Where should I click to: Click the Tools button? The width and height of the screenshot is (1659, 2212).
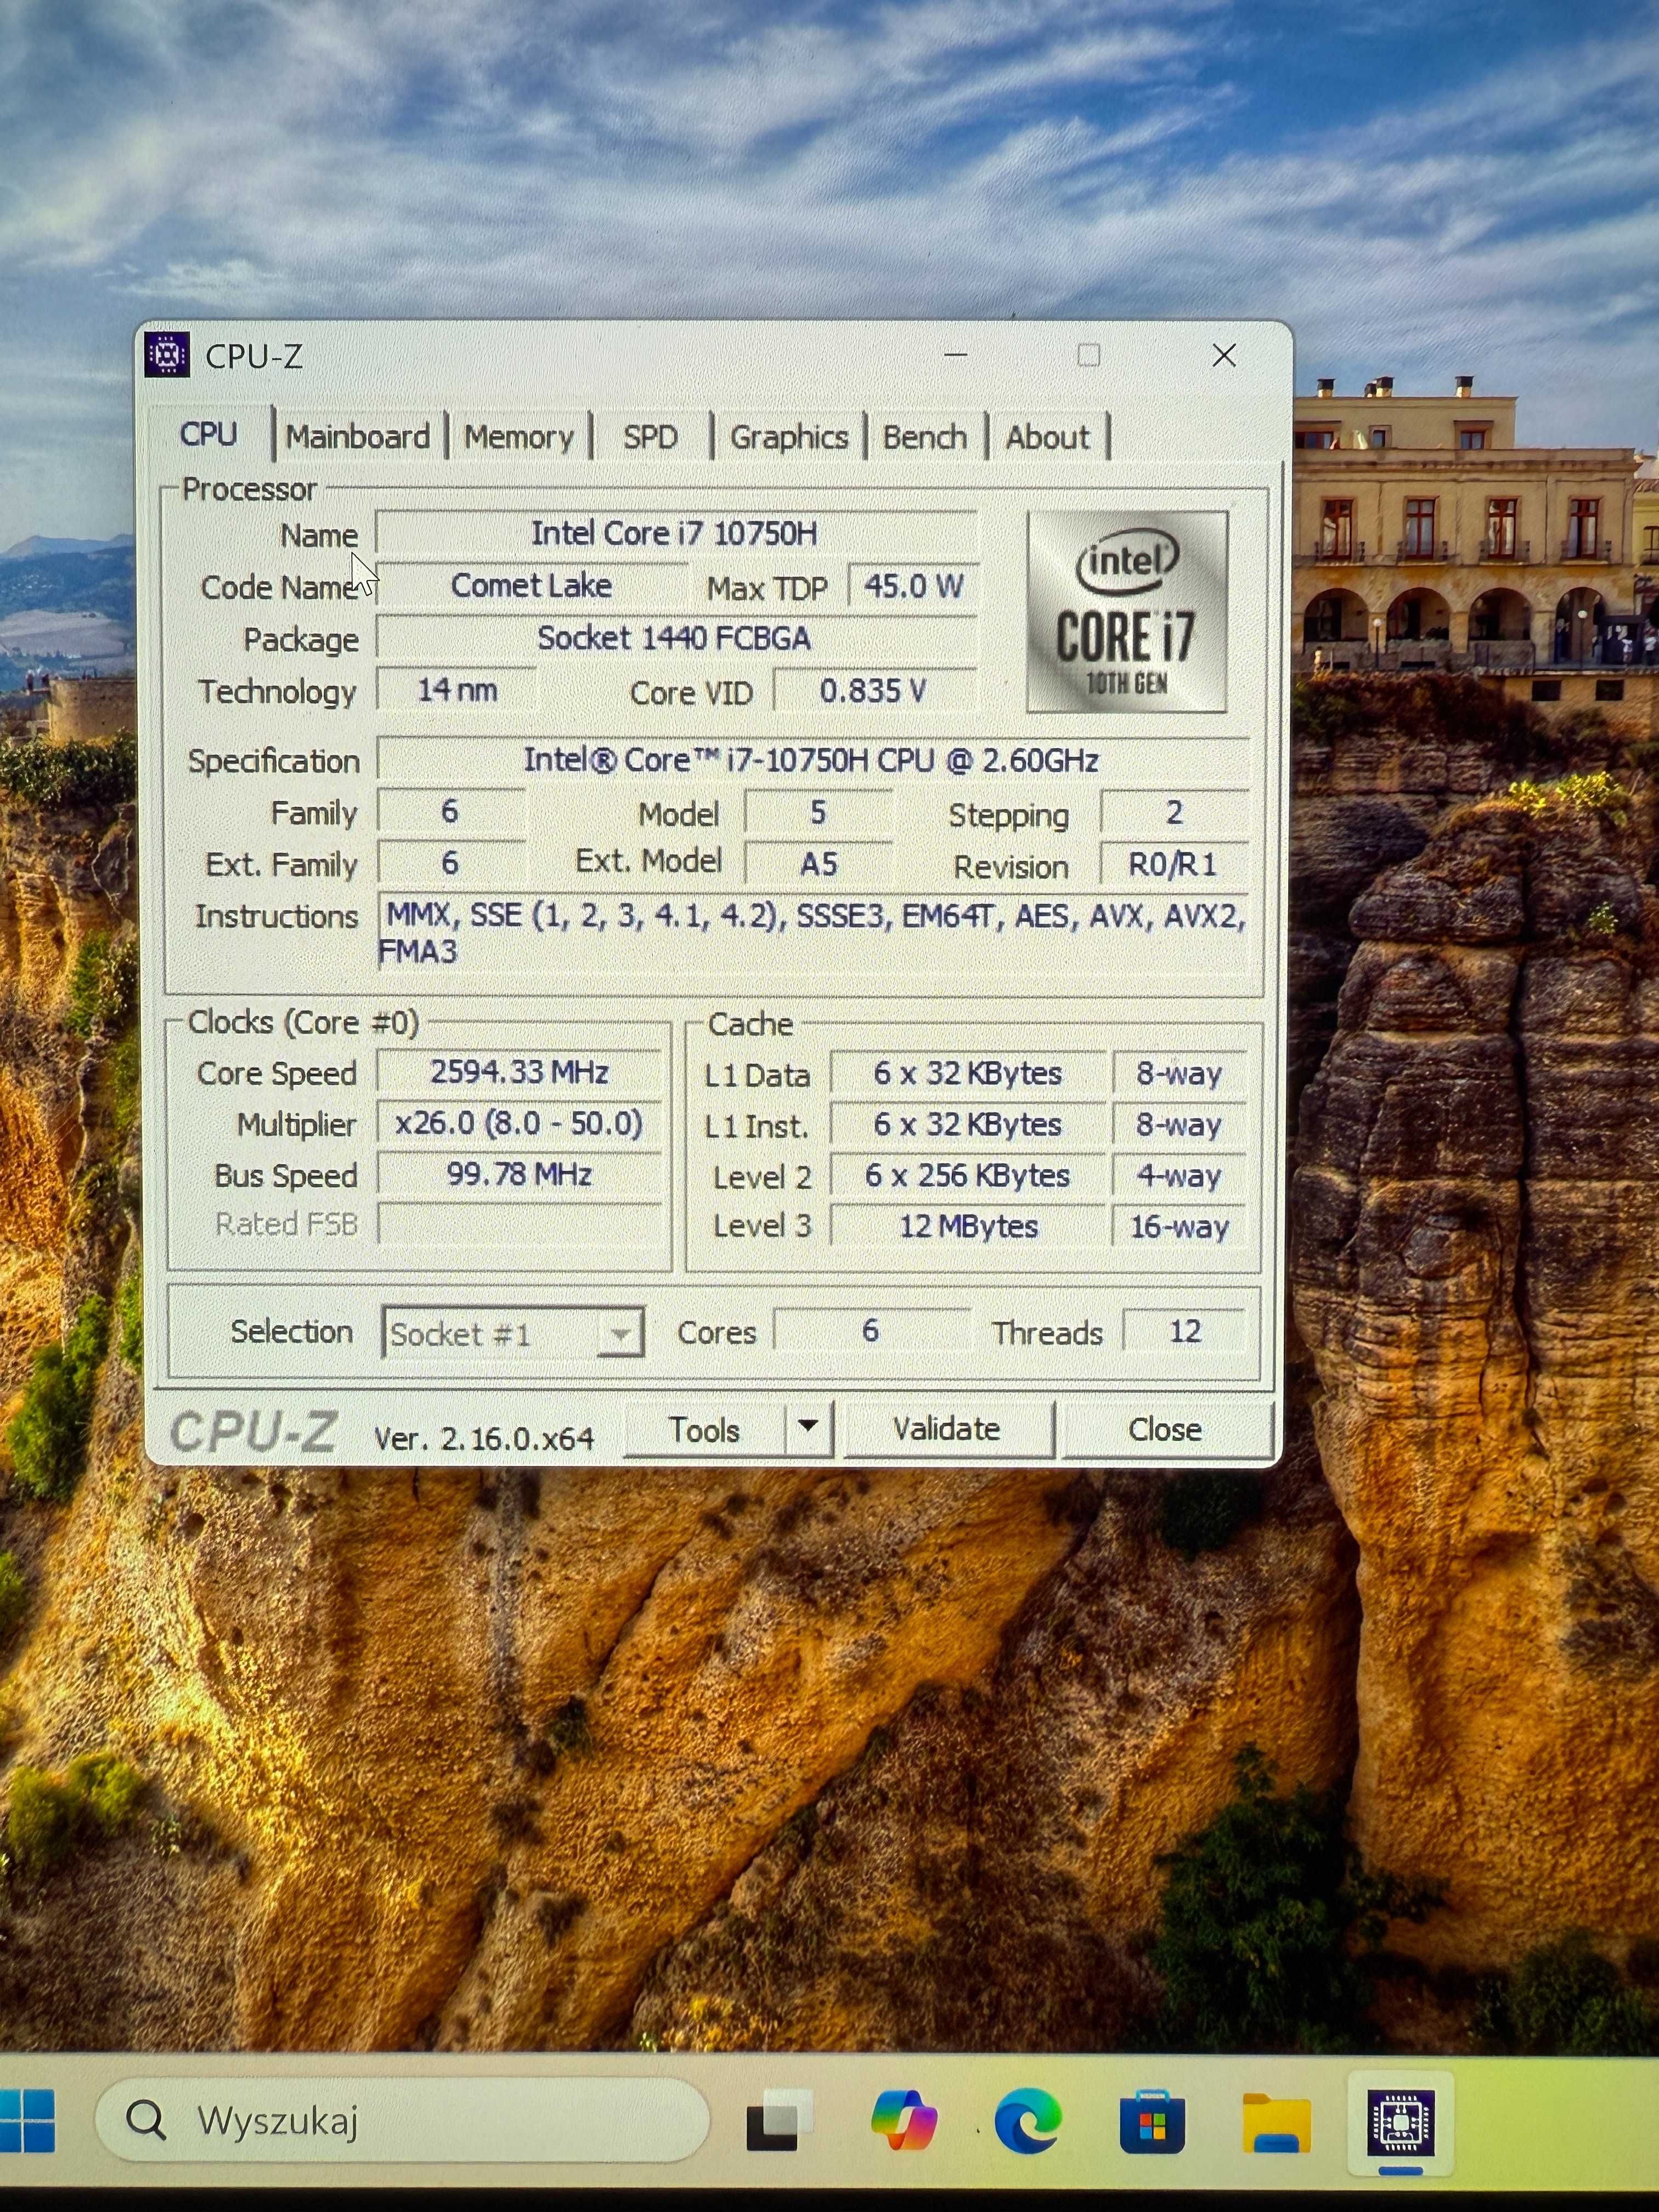(x=705, y=1429)
